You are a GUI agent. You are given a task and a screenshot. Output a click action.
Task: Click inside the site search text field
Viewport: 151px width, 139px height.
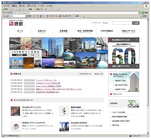pyautogui.click(x=122, y=23)
